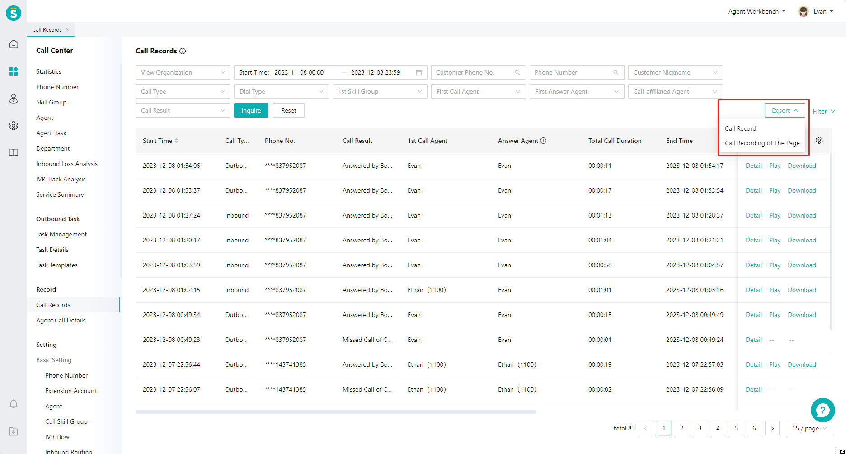The height and width of the screenshot is (454, 846).
Task: Open the user/agent icon in left rail
Action: click(14, 99)
